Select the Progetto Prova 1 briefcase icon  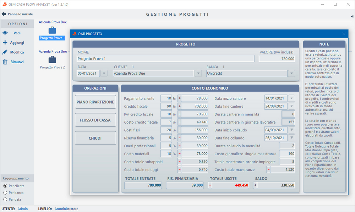[52, 31]
